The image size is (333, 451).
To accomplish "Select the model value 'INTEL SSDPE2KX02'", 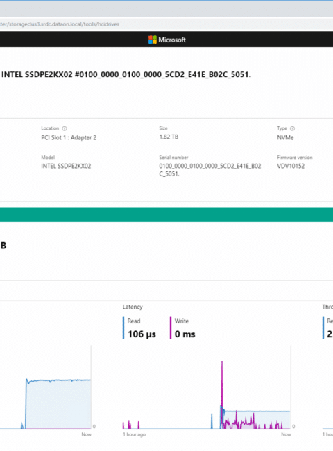I will (x=66, y=166).
